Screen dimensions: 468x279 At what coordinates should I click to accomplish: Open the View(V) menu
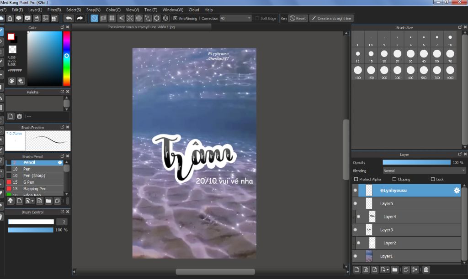click(132, 10)
